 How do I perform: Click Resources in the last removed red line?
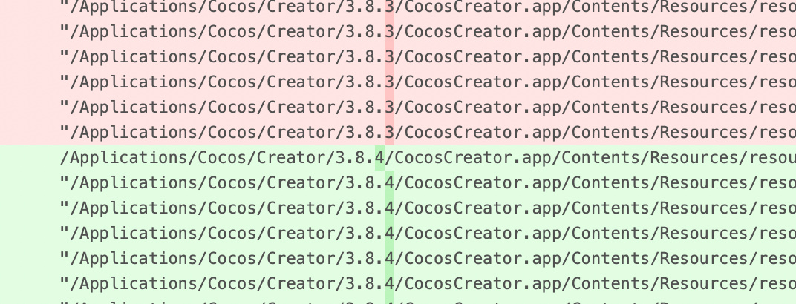(x=704, y=132)
